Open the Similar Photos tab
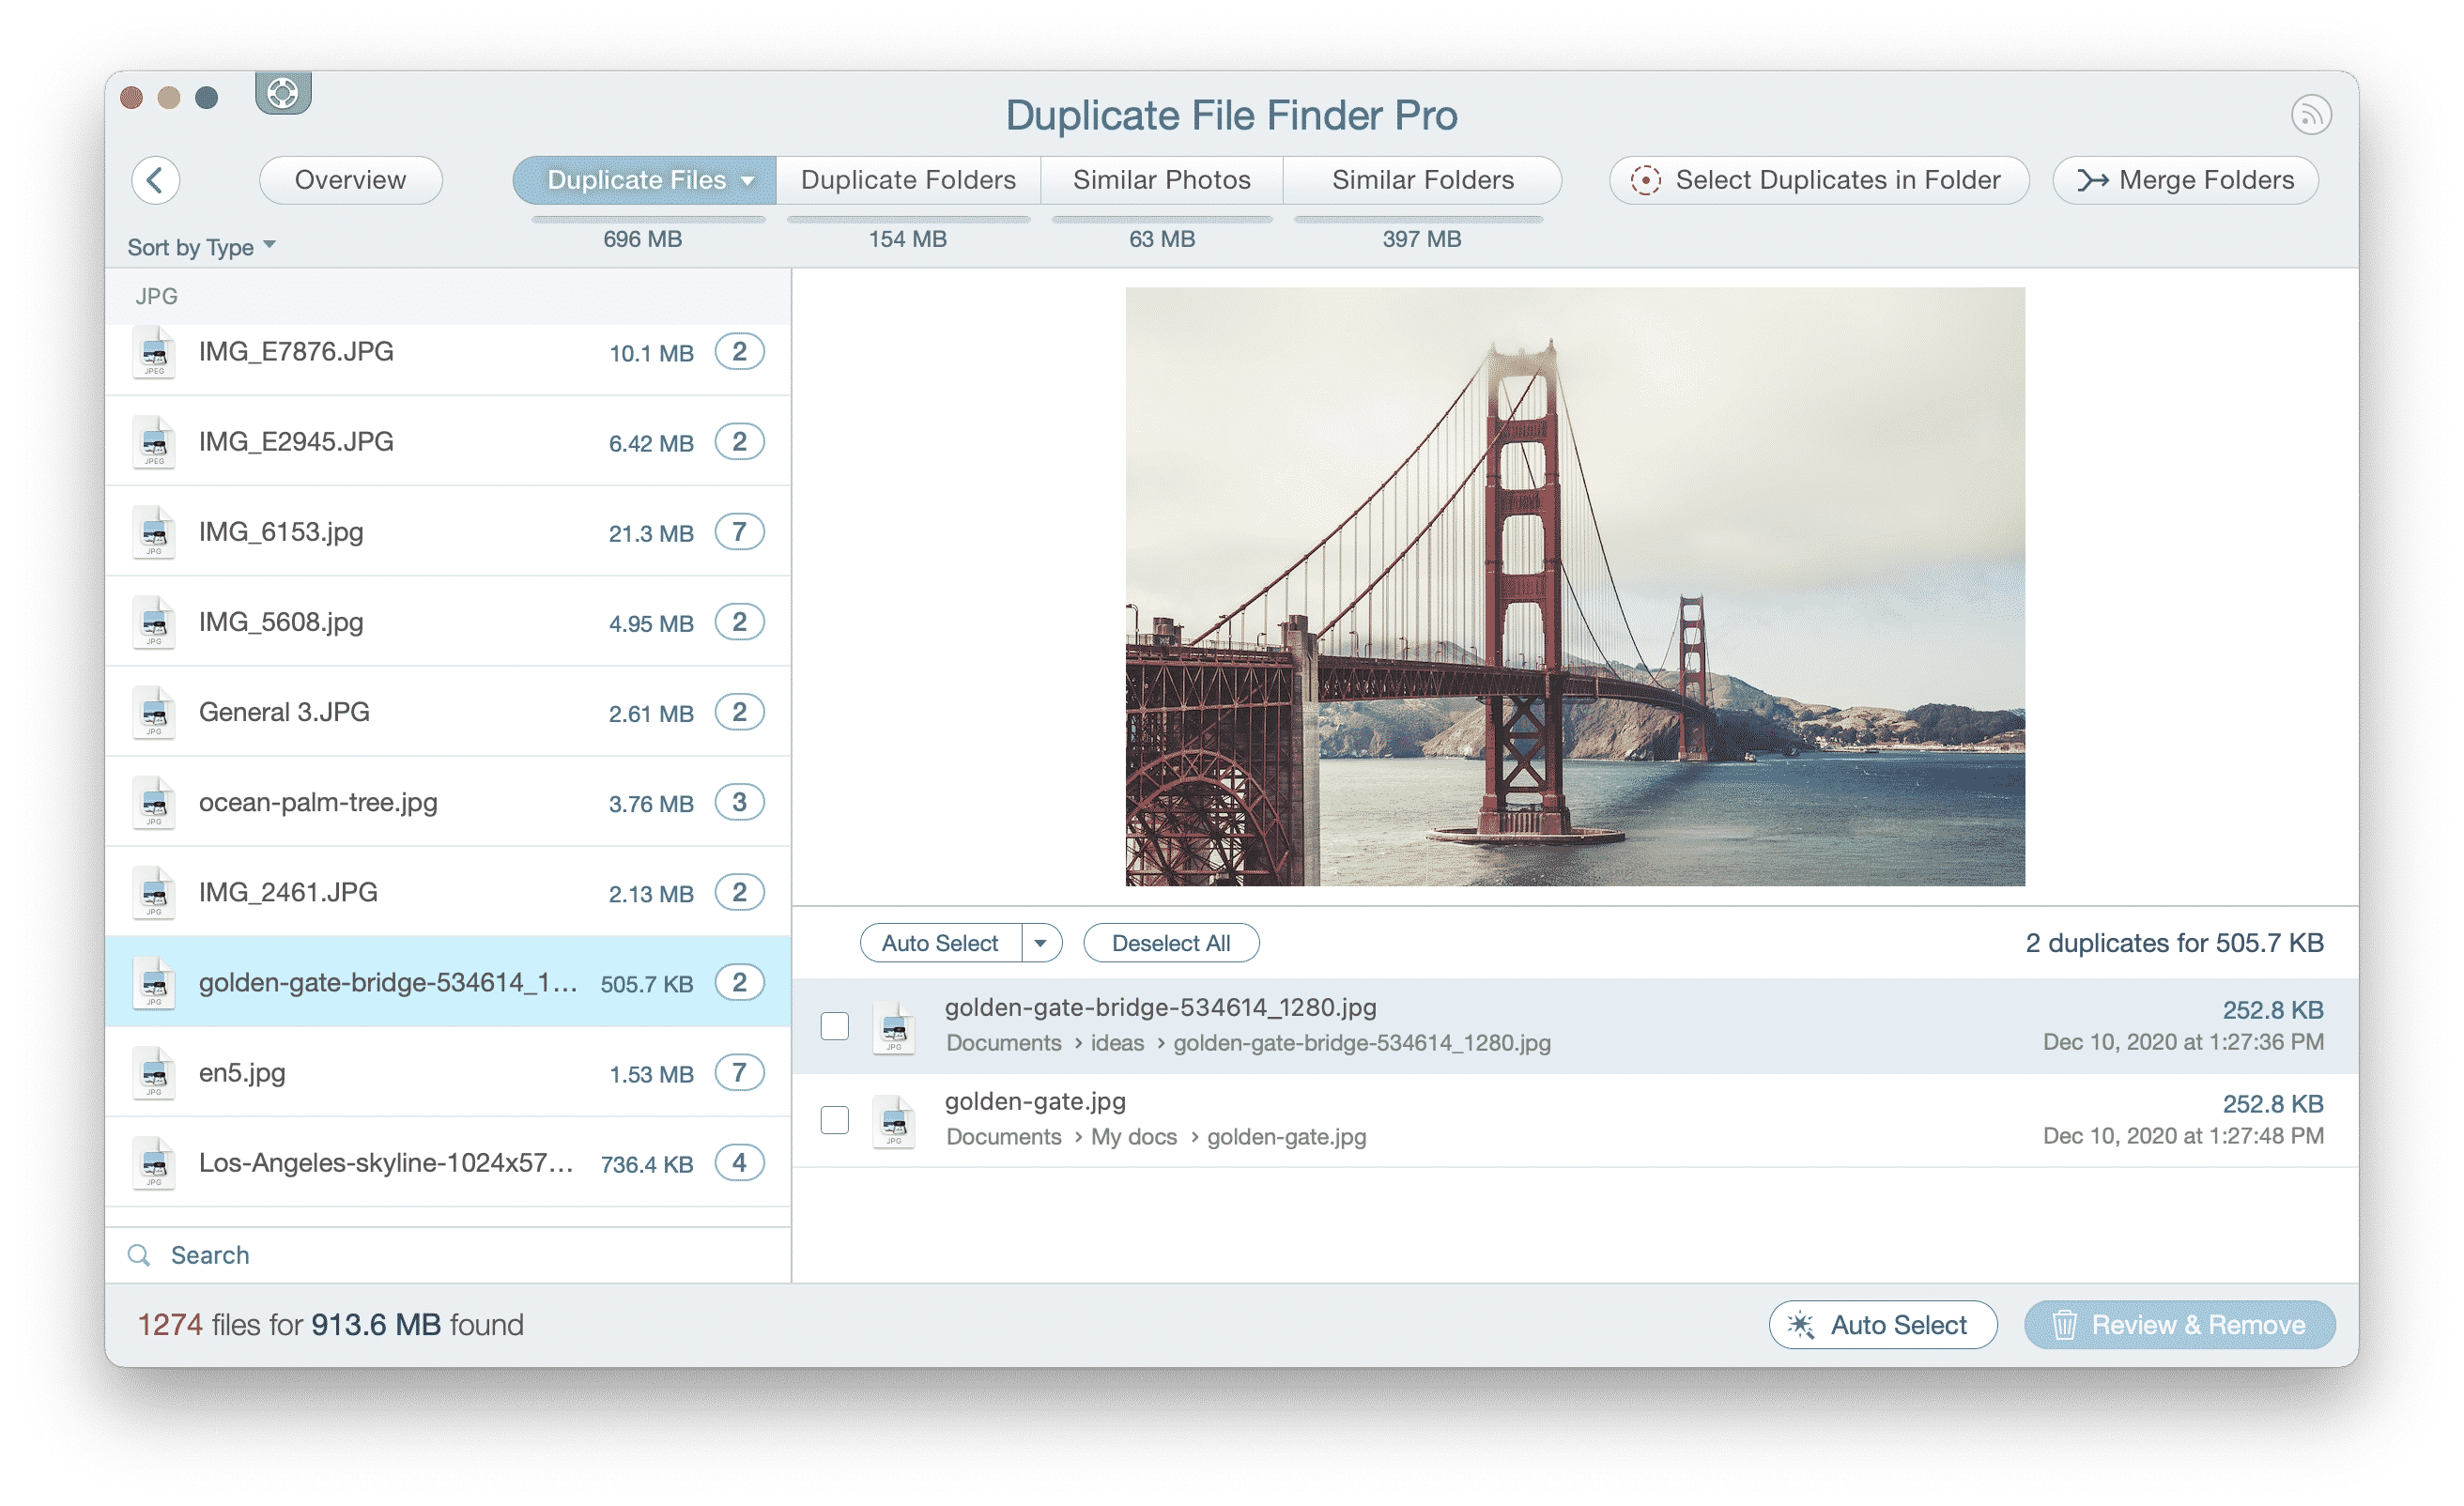Viewport: 2464px width, 1506px height. pos(1160,179)
